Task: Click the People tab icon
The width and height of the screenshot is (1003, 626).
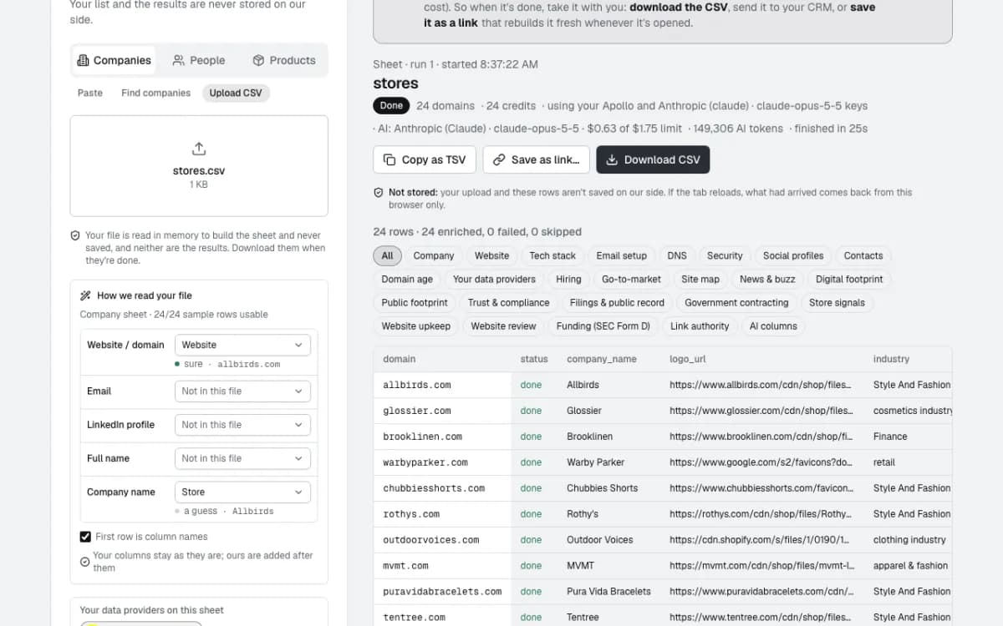Action: click(x=179, y=60)
